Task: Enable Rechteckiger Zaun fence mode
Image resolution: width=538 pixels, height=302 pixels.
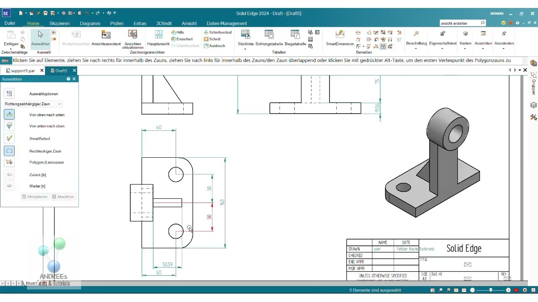Action: coord(9,151)
